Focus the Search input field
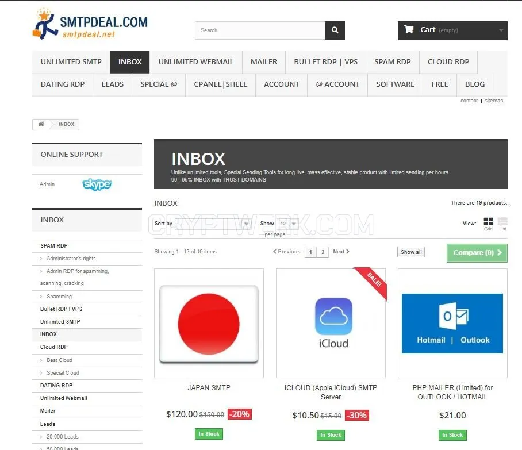Screen dimensions: 522x450 pyautogui.click(x=260, y=30)
